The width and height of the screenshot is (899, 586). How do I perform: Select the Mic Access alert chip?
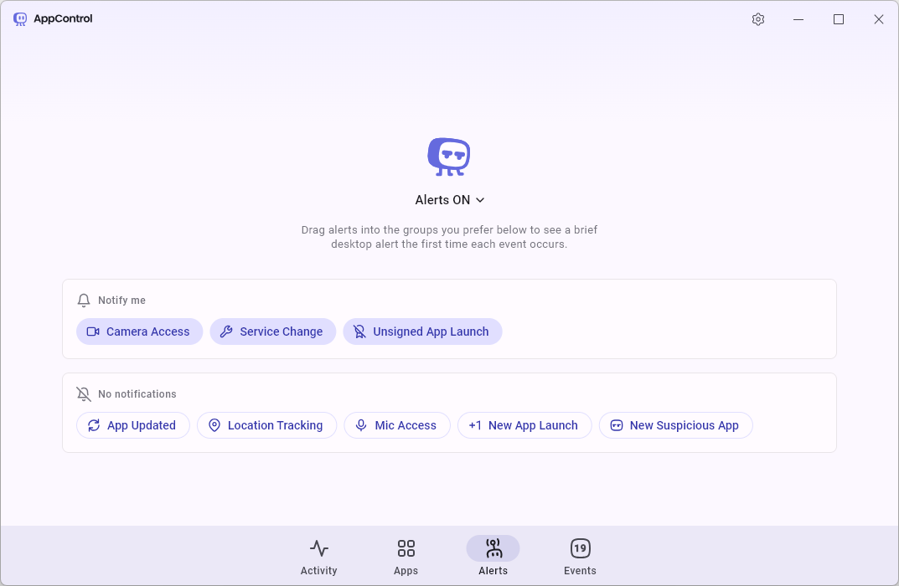pyautogui.click(x=397, y=425)
